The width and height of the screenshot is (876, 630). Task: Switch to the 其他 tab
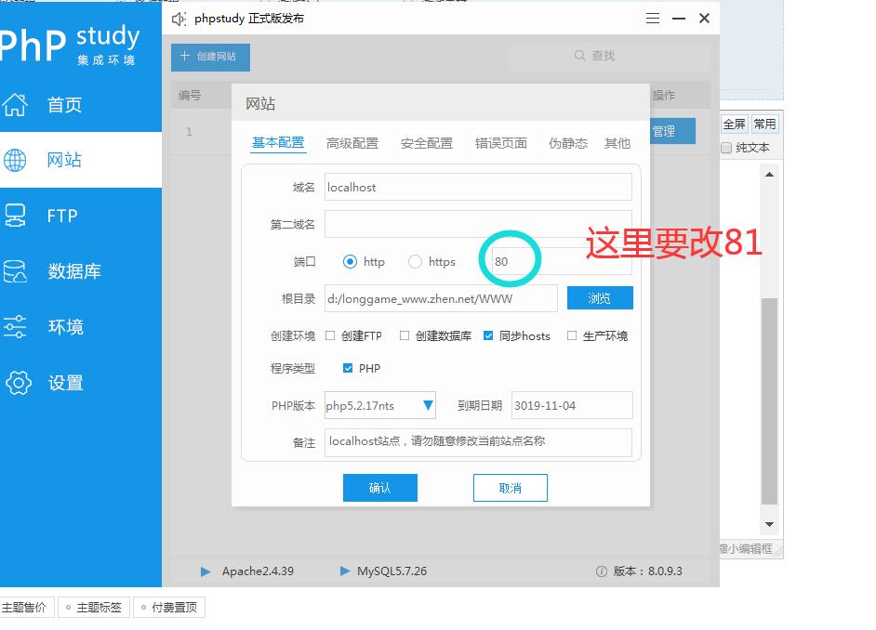point(617,143)
